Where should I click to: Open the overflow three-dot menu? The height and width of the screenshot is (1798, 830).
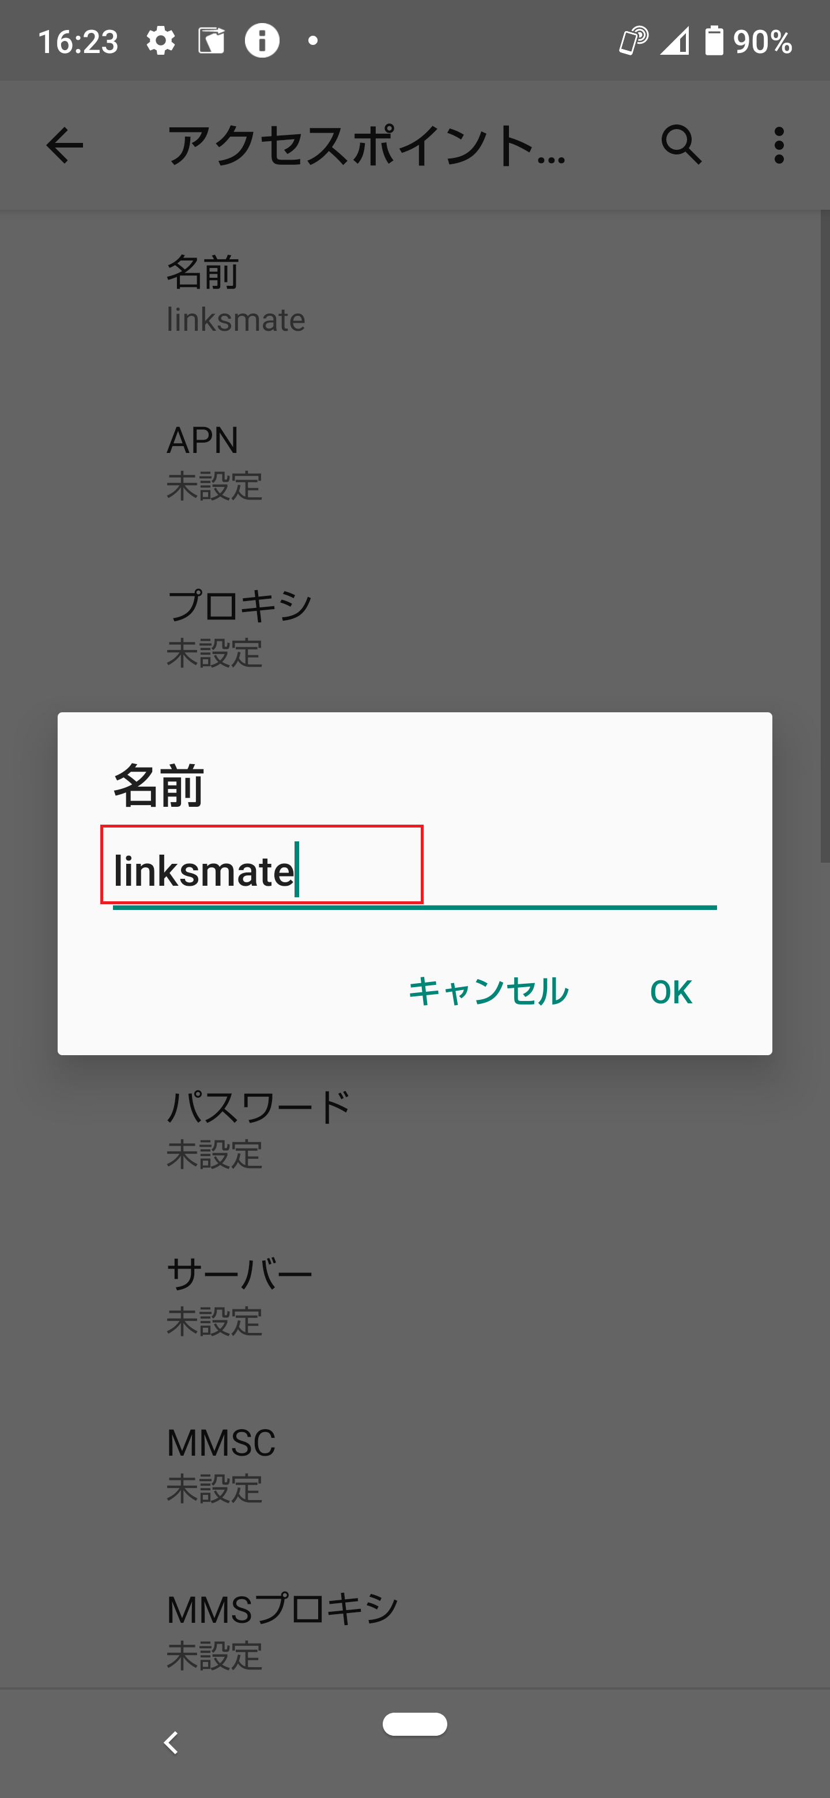coord(778,145)
